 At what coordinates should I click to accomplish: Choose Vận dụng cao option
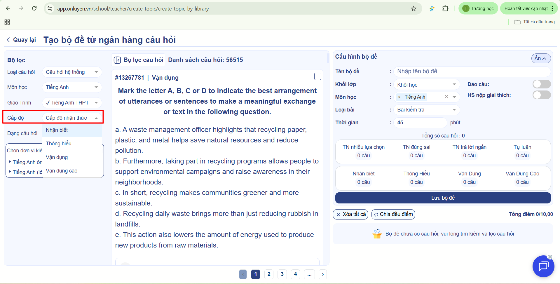click(62, 171)
